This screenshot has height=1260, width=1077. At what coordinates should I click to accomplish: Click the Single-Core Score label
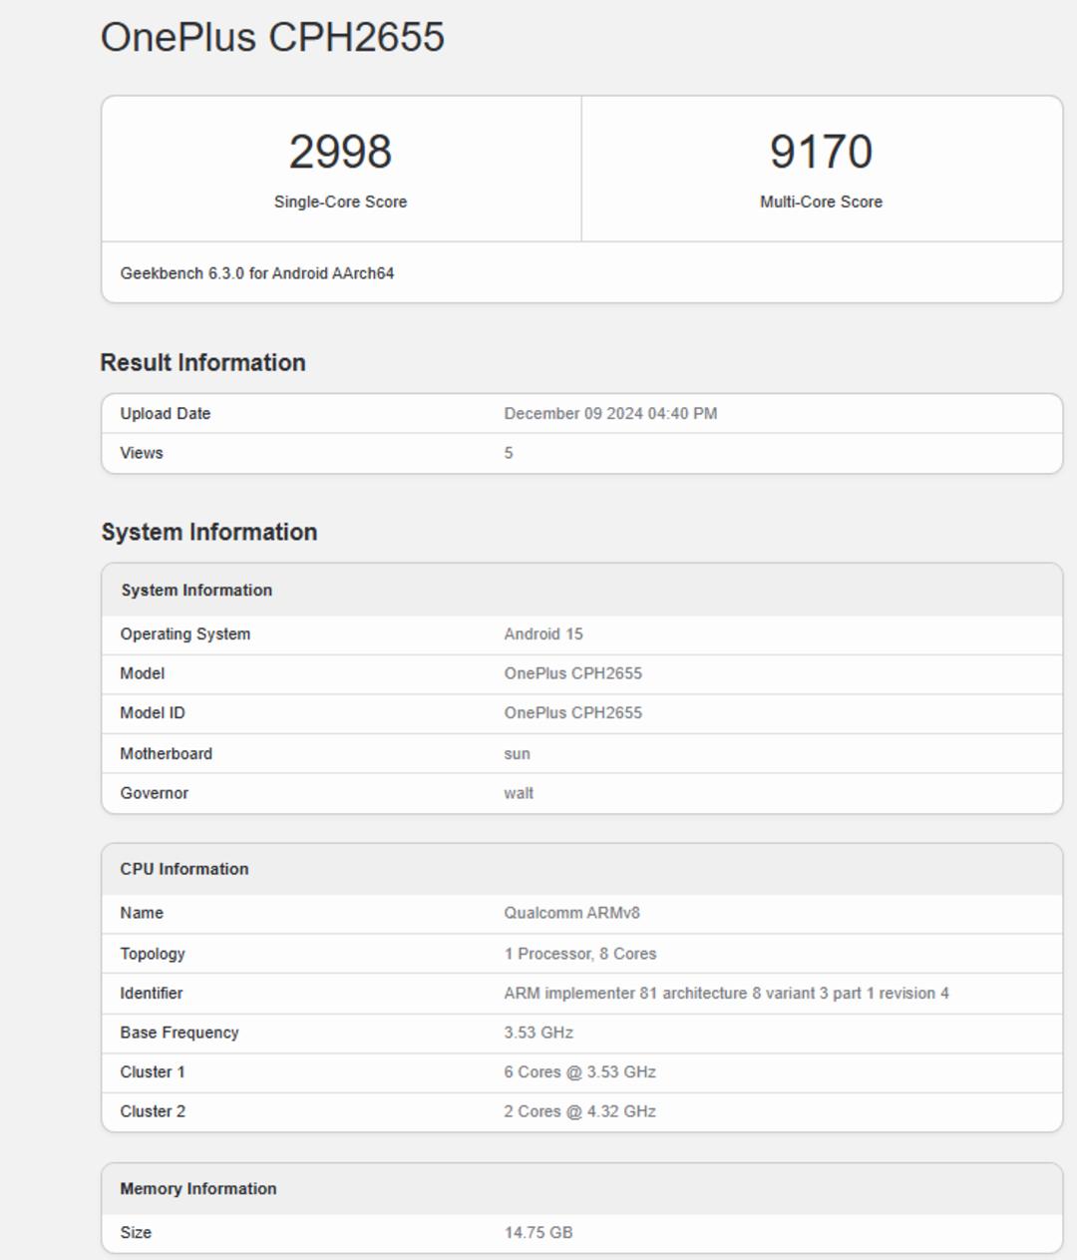click(340, 202)
